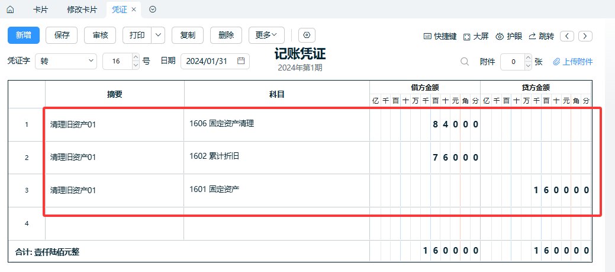Go to next voucher arrow

click(x=585, y=36)
